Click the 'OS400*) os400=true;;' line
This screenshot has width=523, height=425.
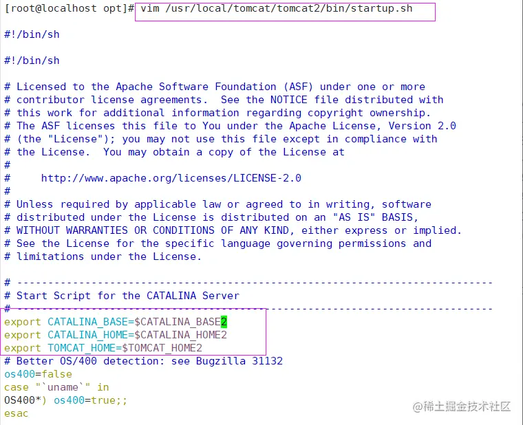click(65, 400)
